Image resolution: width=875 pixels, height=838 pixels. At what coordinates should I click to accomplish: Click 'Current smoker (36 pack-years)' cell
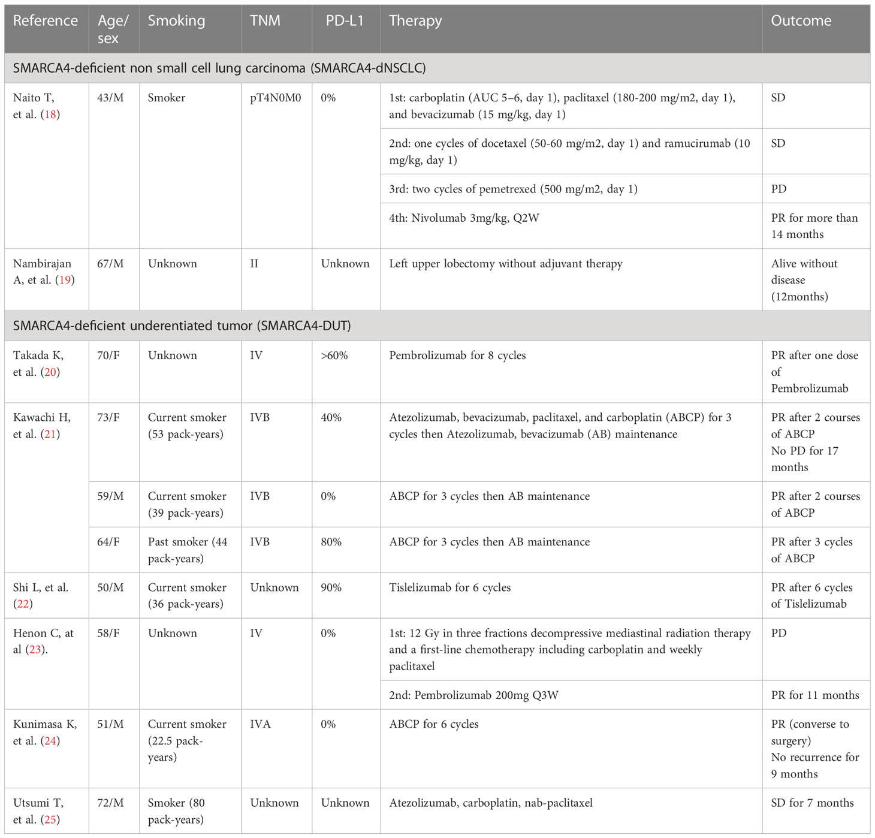tap(191, 596)
